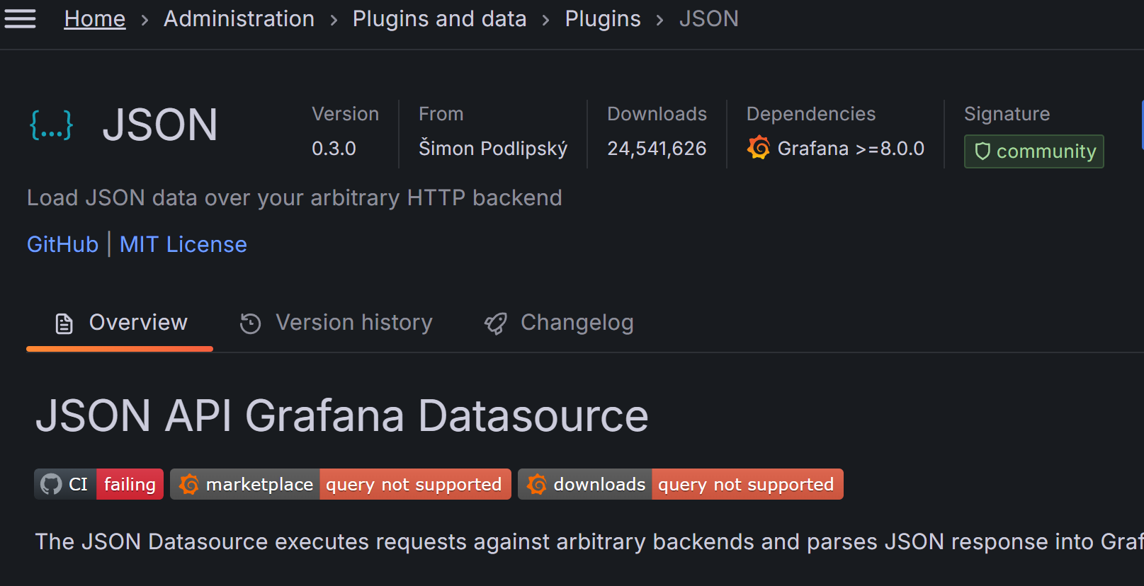Click the plugin description Load JSON data text
The width and height of the screenshot is (1144, 586).
click(x=295, y=198)
